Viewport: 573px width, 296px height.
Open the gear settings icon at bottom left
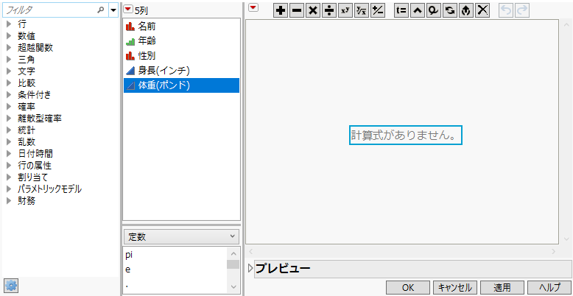click(x=11, y=286)
